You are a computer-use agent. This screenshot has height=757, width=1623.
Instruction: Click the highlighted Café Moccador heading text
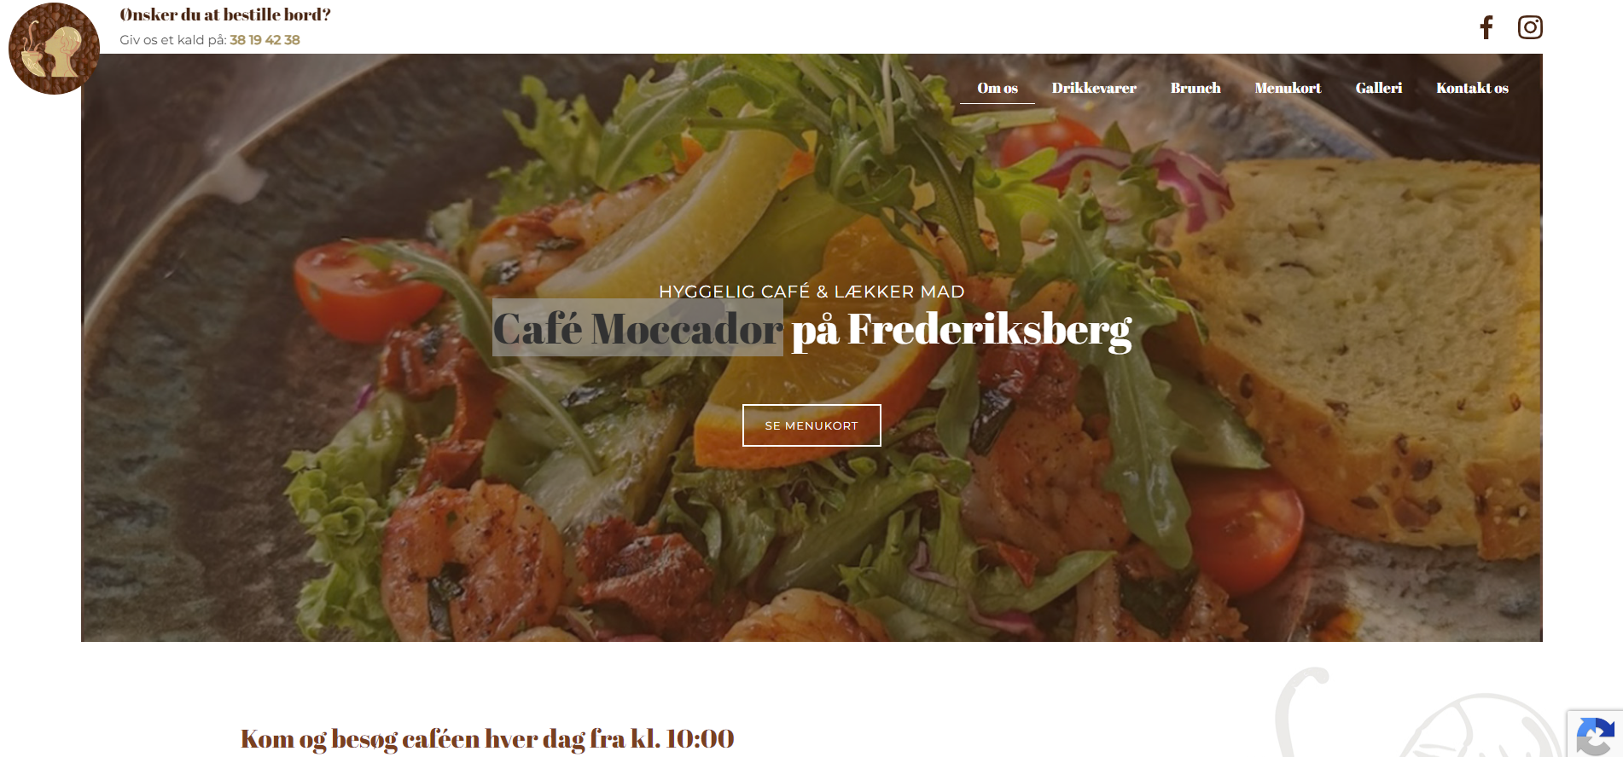tap(638, 328)
